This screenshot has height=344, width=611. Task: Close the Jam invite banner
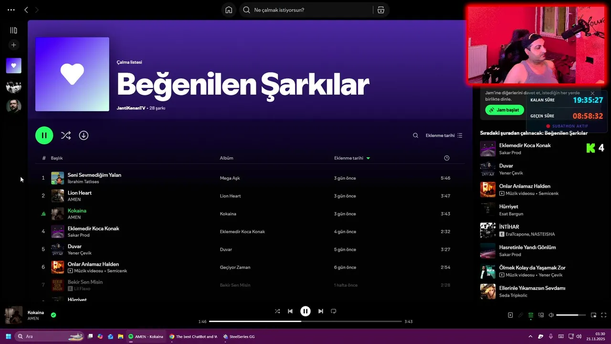(x=592, y=93)
